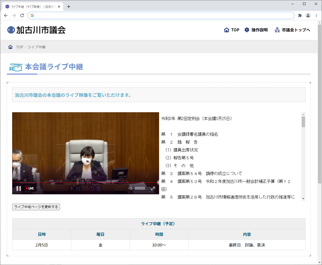Reload the page with refresh icon

(22, 15)
